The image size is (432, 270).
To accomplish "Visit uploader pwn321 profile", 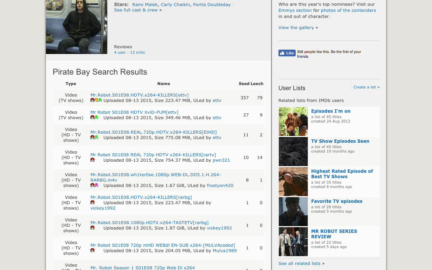I will pos(221,160).
